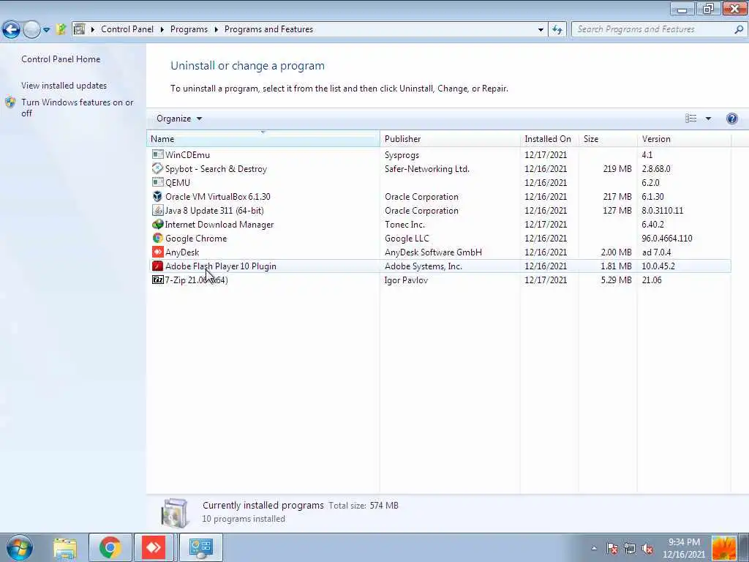Click the network tray icon
749x562 pixels.
(x=630, y=548)
